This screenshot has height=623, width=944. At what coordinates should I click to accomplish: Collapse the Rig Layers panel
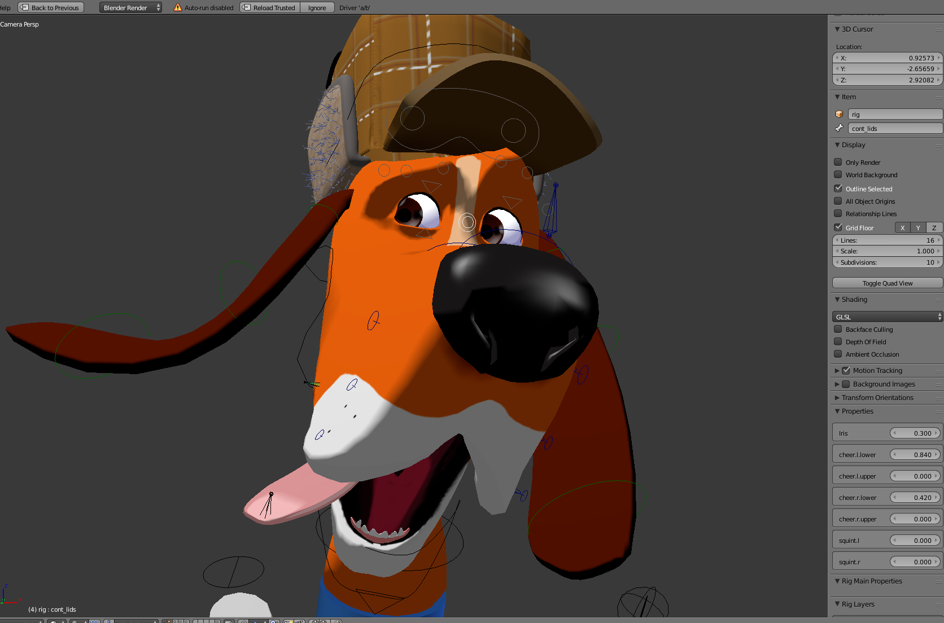(x=837, y=604)
